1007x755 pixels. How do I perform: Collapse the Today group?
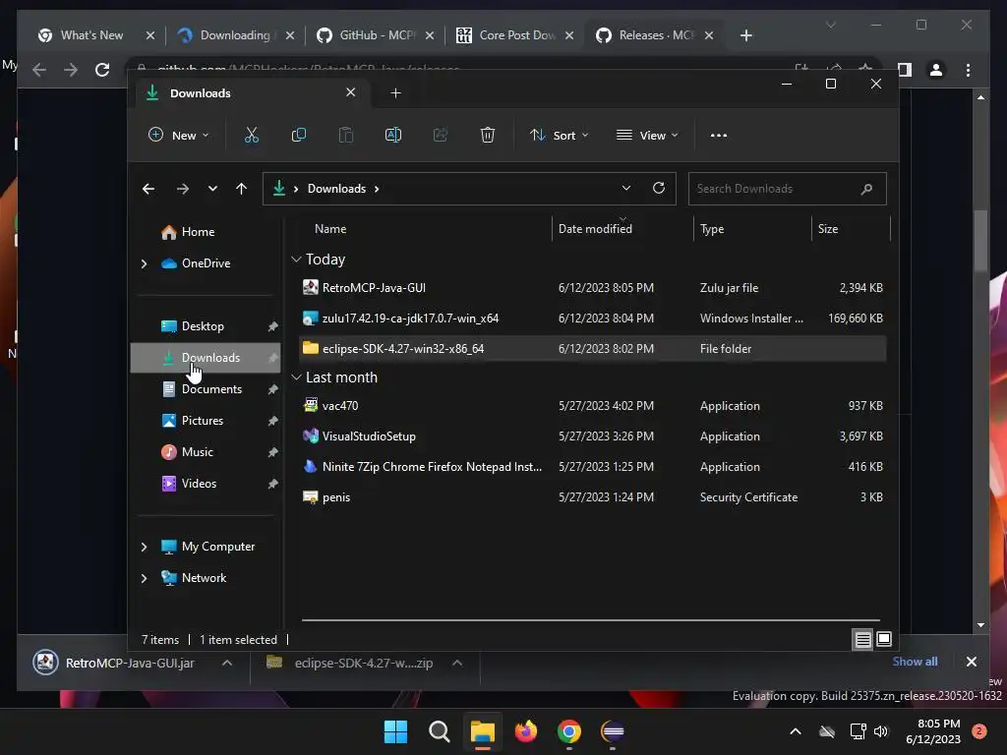(x=296, y=260)
